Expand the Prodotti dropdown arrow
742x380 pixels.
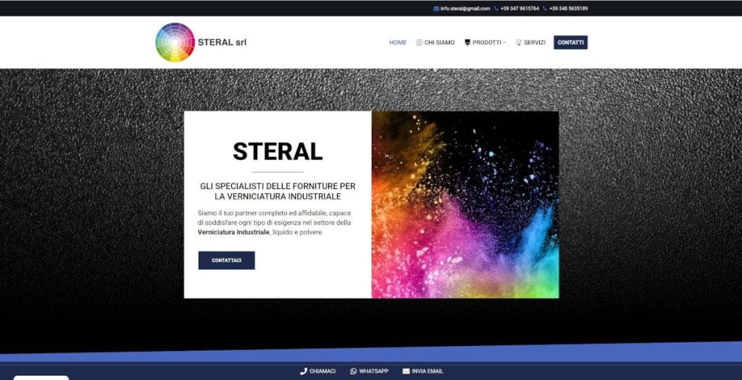click(504, 43)
